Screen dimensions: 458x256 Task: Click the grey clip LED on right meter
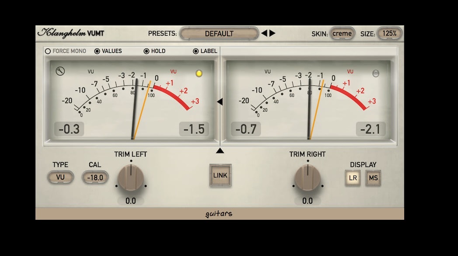pyautogui.click(x=376, y=73)
